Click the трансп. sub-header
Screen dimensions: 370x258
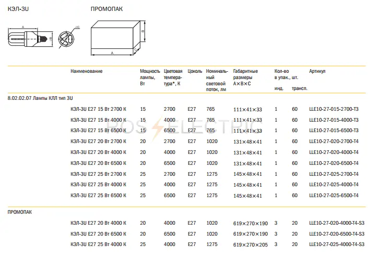(300, 88)
